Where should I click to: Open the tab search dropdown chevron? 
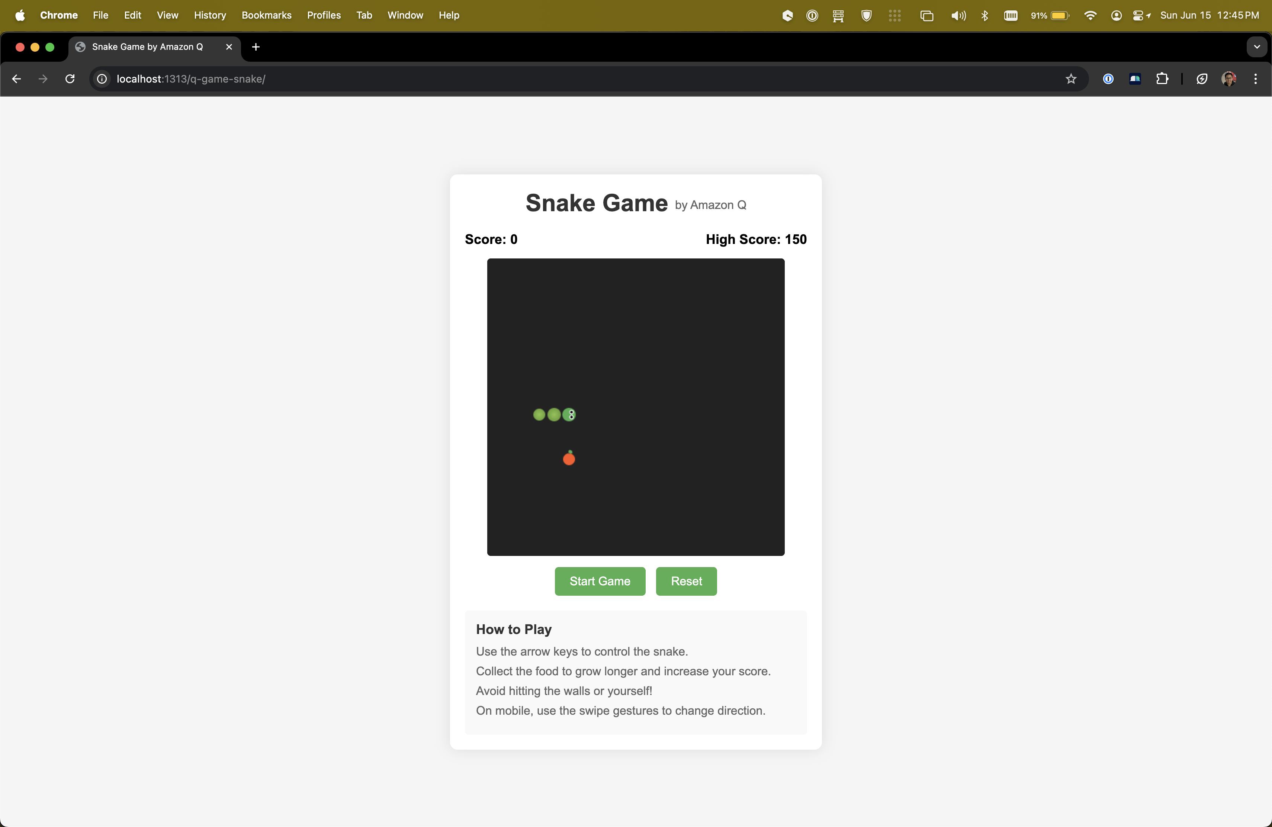(1256, 46)
